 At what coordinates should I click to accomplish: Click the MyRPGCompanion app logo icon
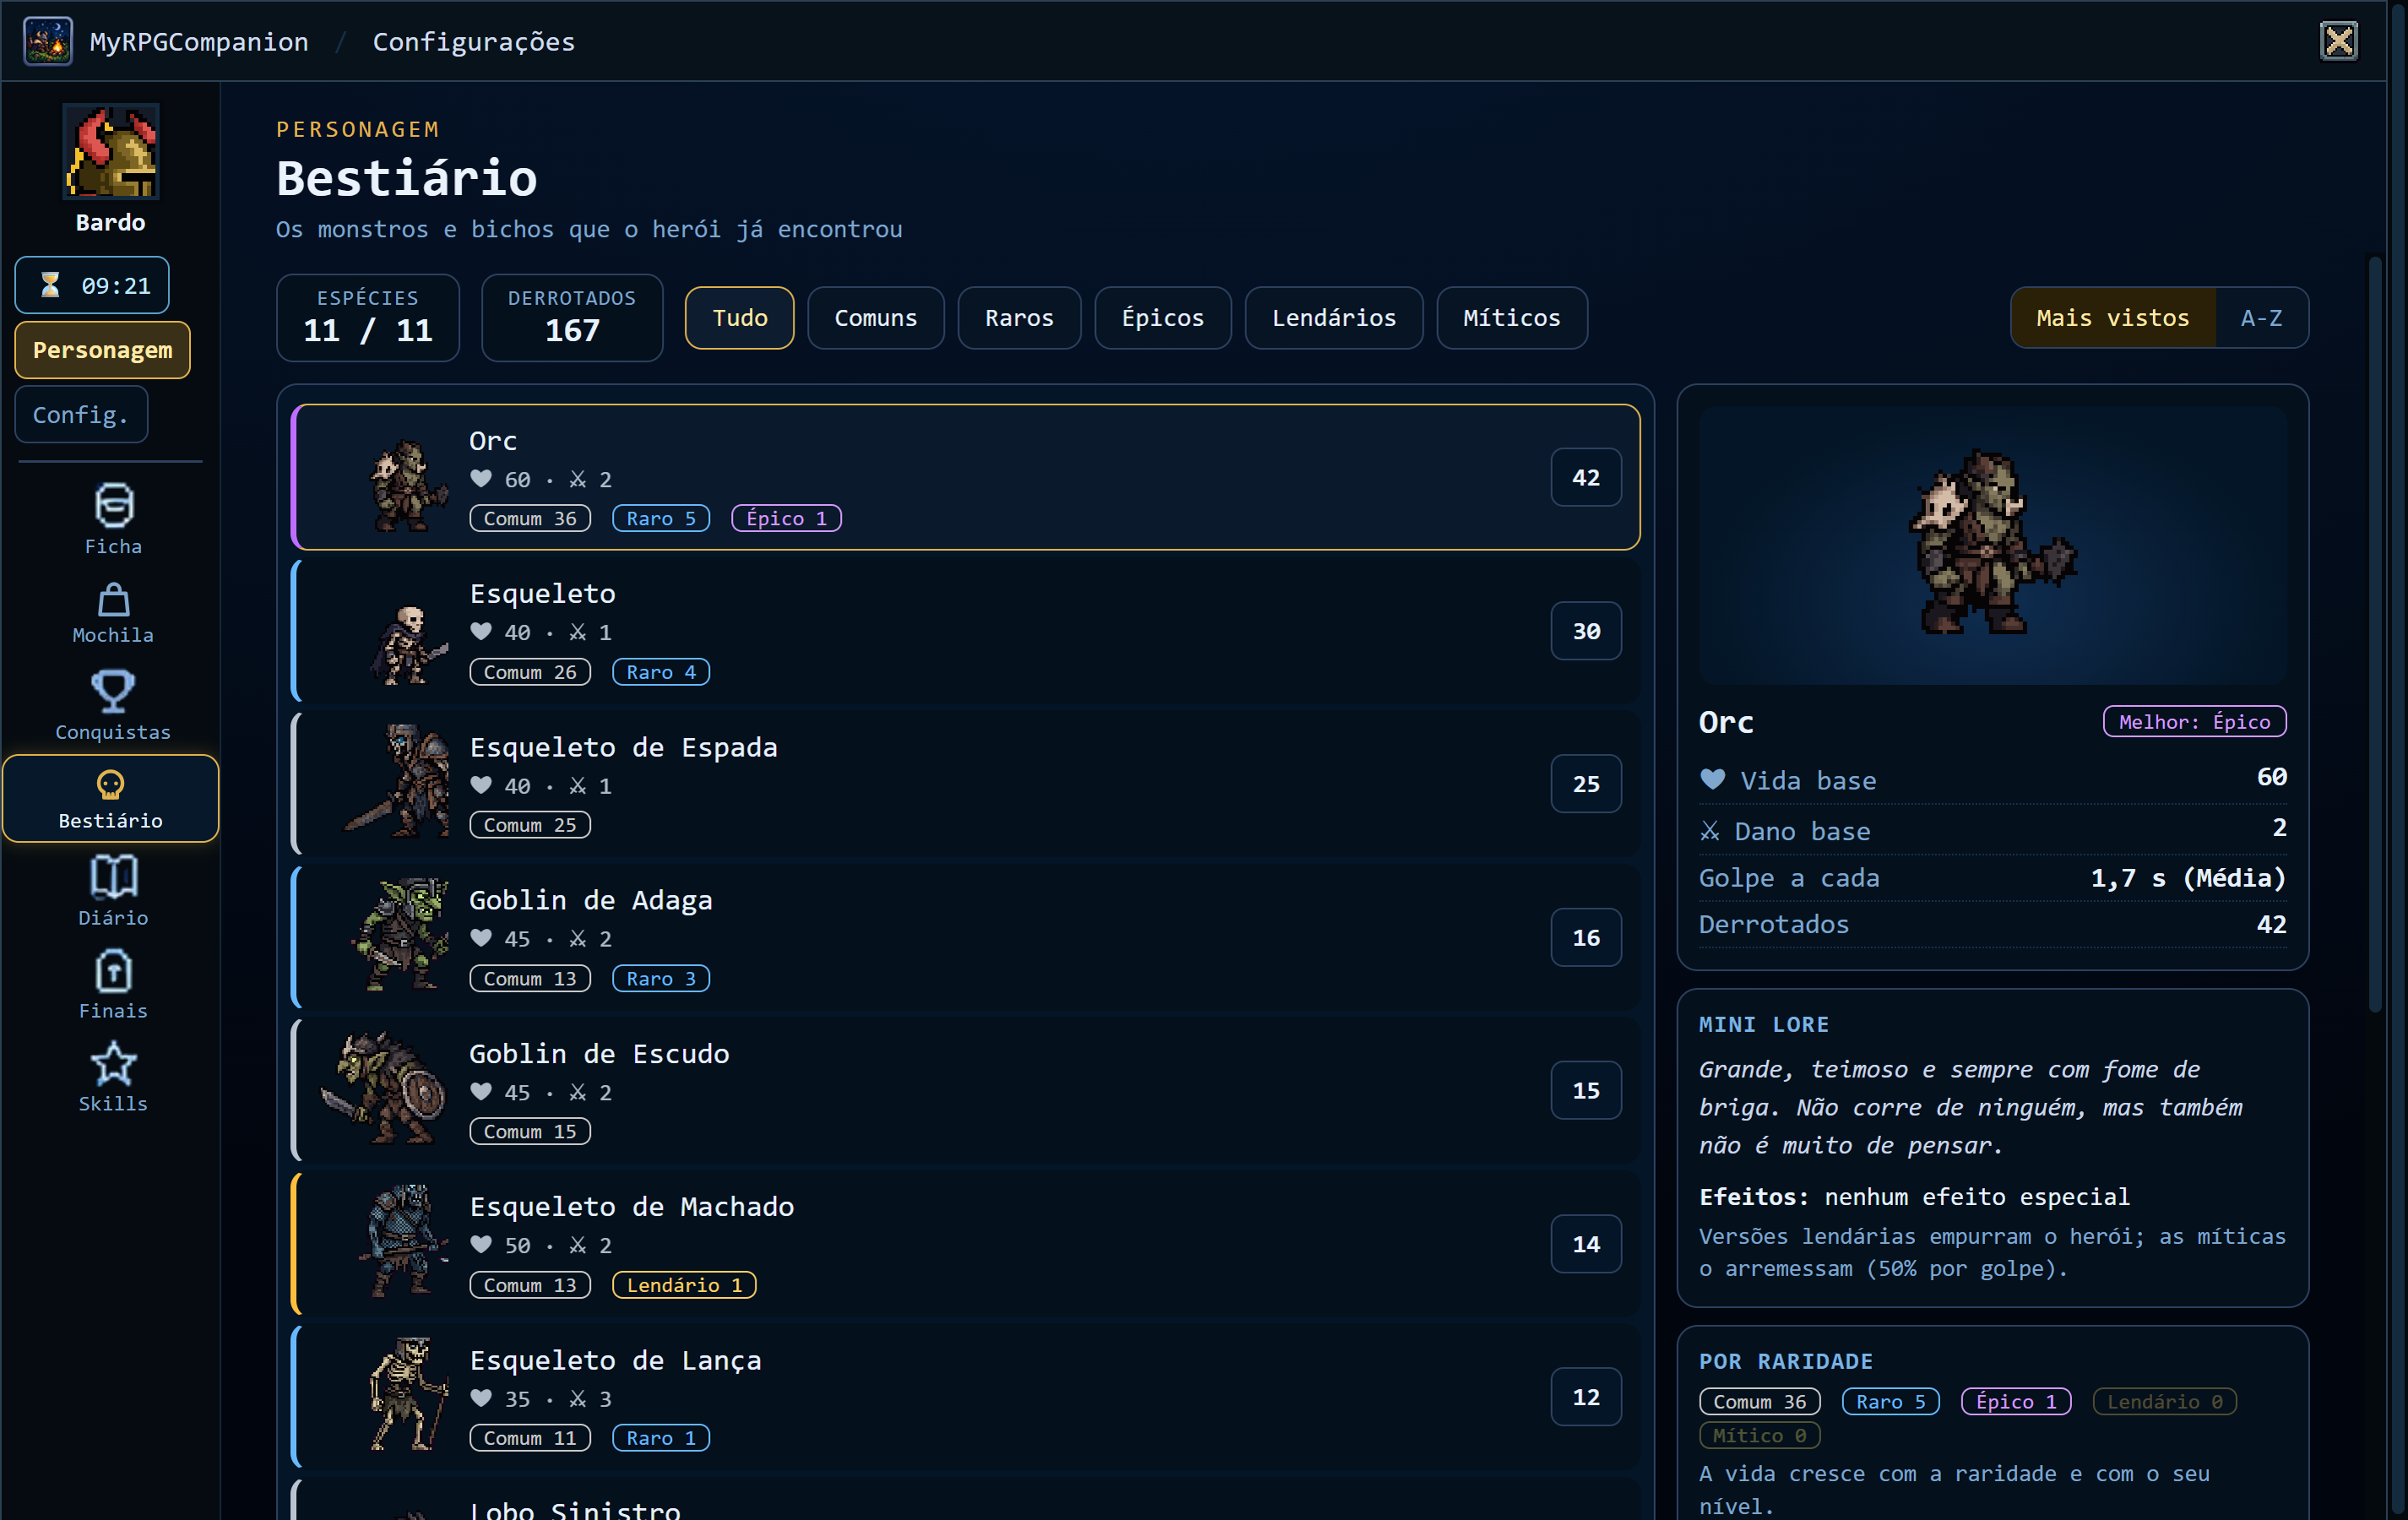(x=48, y=41)
